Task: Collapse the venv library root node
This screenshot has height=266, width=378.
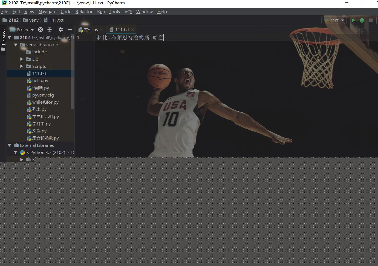Action: [x=16, y=45]
